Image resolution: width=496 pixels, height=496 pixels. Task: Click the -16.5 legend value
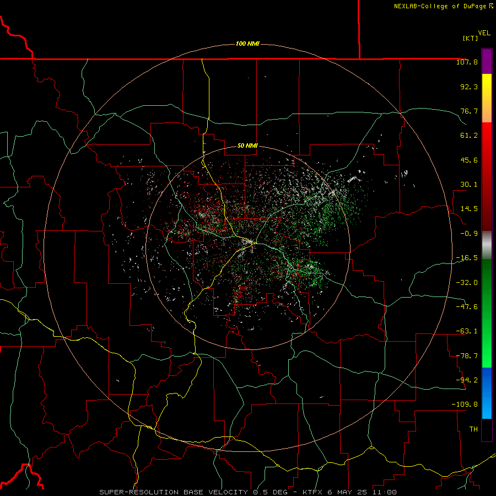click(x=467, y=258)
